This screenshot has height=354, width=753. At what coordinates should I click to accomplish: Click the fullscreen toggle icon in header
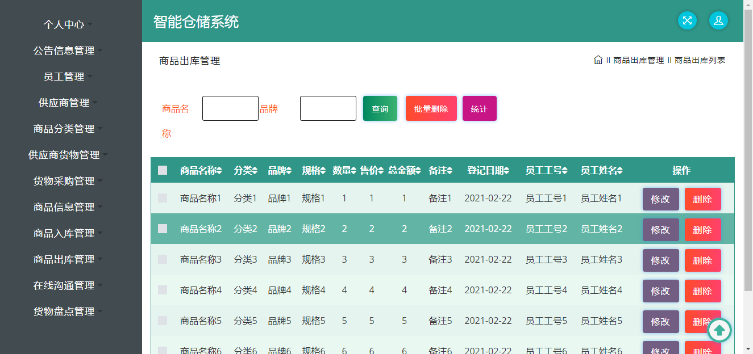point(687,20)
